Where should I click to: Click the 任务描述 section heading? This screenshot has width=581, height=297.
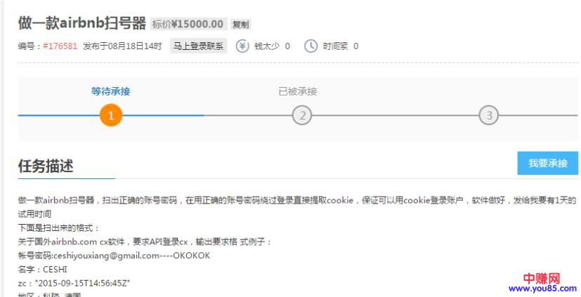[x=46, y=166]
